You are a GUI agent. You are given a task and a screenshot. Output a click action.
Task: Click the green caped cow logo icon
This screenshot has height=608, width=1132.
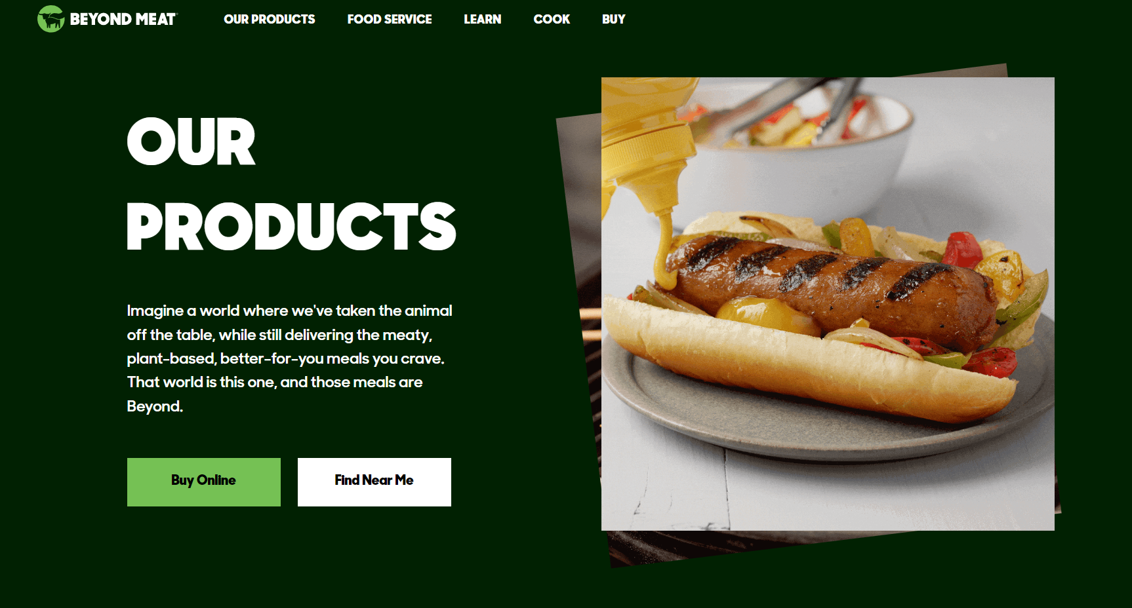(51, 19)
